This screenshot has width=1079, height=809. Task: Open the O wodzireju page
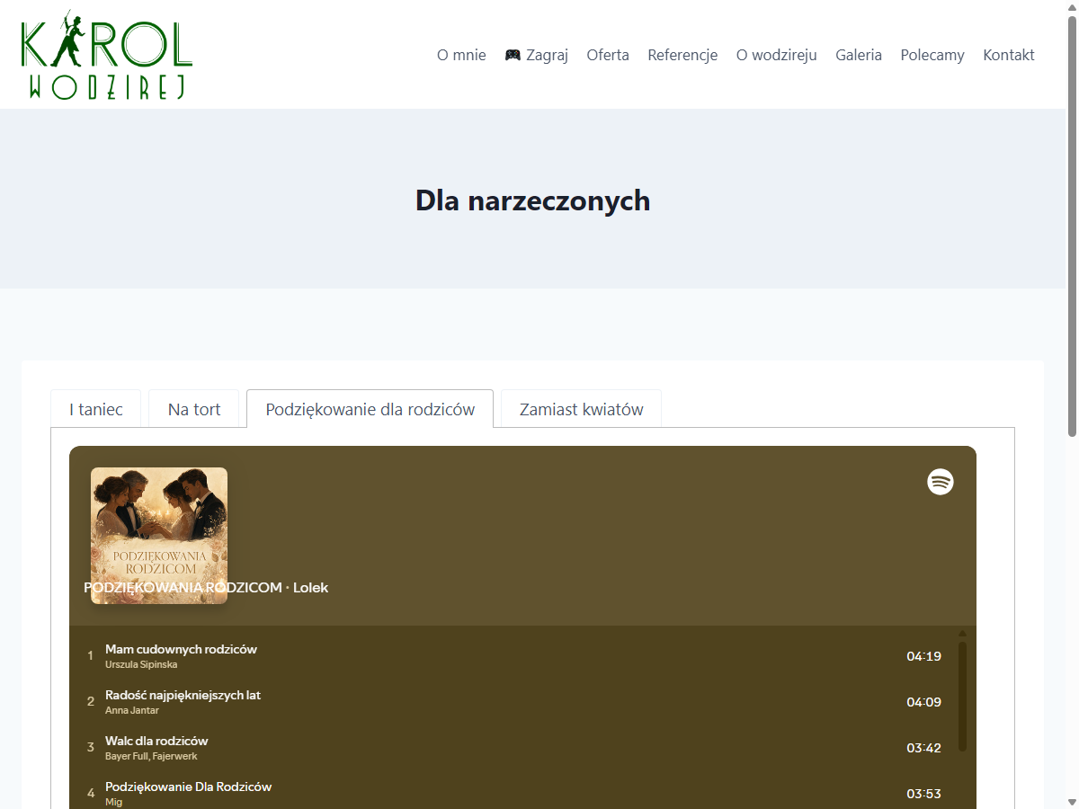[x=777, y=55]
